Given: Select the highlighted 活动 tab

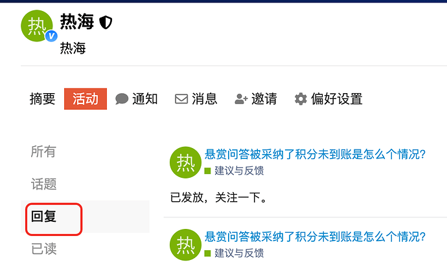Looking at the screenshot, I should [x=86, y=99].
